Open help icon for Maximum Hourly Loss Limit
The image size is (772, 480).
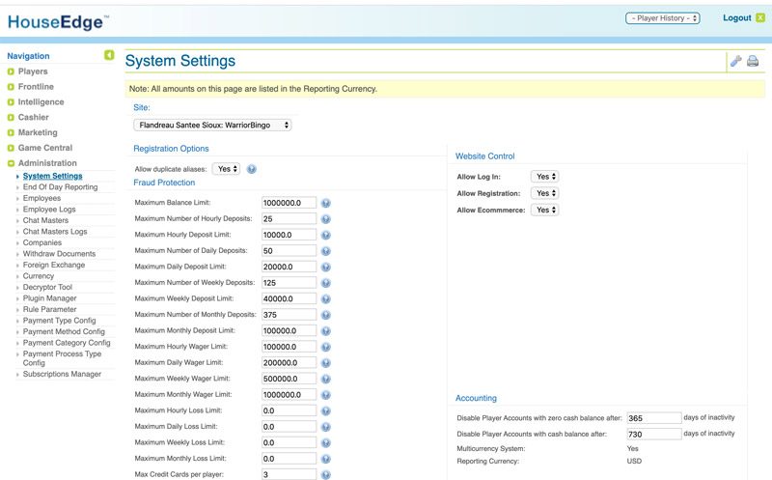click(x=325, y=410)
